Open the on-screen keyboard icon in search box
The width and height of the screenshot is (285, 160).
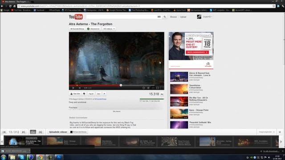pos(159,17)
